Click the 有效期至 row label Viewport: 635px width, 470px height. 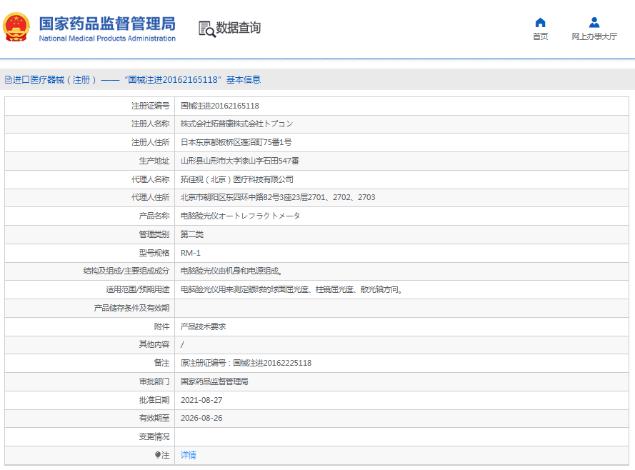154,418
